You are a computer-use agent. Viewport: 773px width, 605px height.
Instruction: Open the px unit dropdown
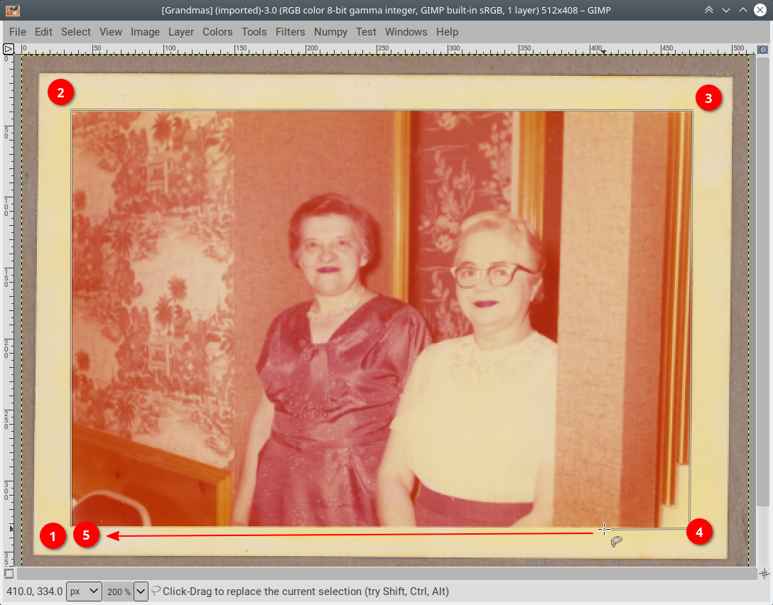[84, 592]
